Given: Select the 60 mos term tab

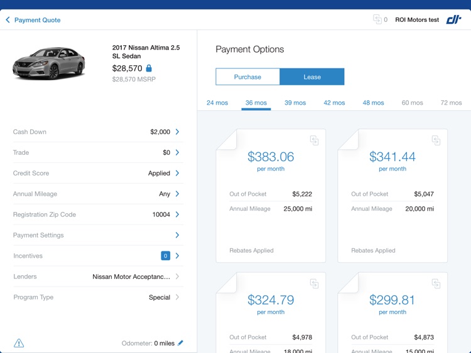Looking at the screenshot, I should [412, 103].
